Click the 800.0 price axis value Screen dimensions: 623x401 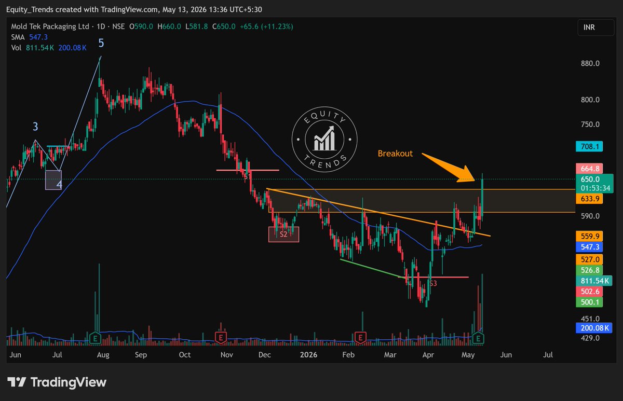pyautogui.click(x=591, y=100)
